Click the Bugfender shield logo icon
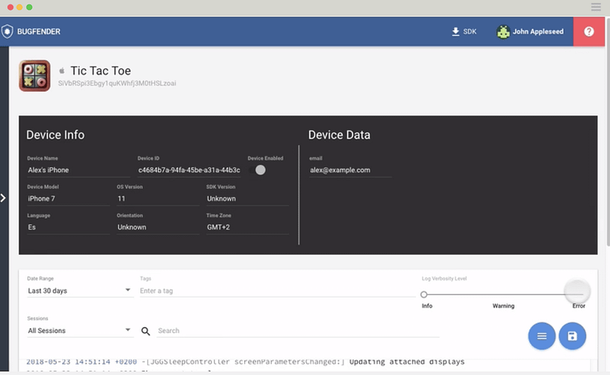610x375 pixels. 7,31
